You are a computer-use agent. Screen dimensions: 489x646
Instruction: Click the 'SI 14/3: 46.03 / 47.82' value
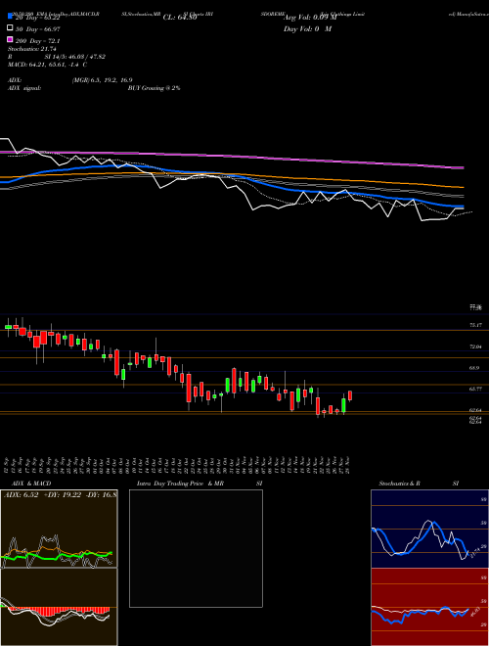(x=75, y=57)
